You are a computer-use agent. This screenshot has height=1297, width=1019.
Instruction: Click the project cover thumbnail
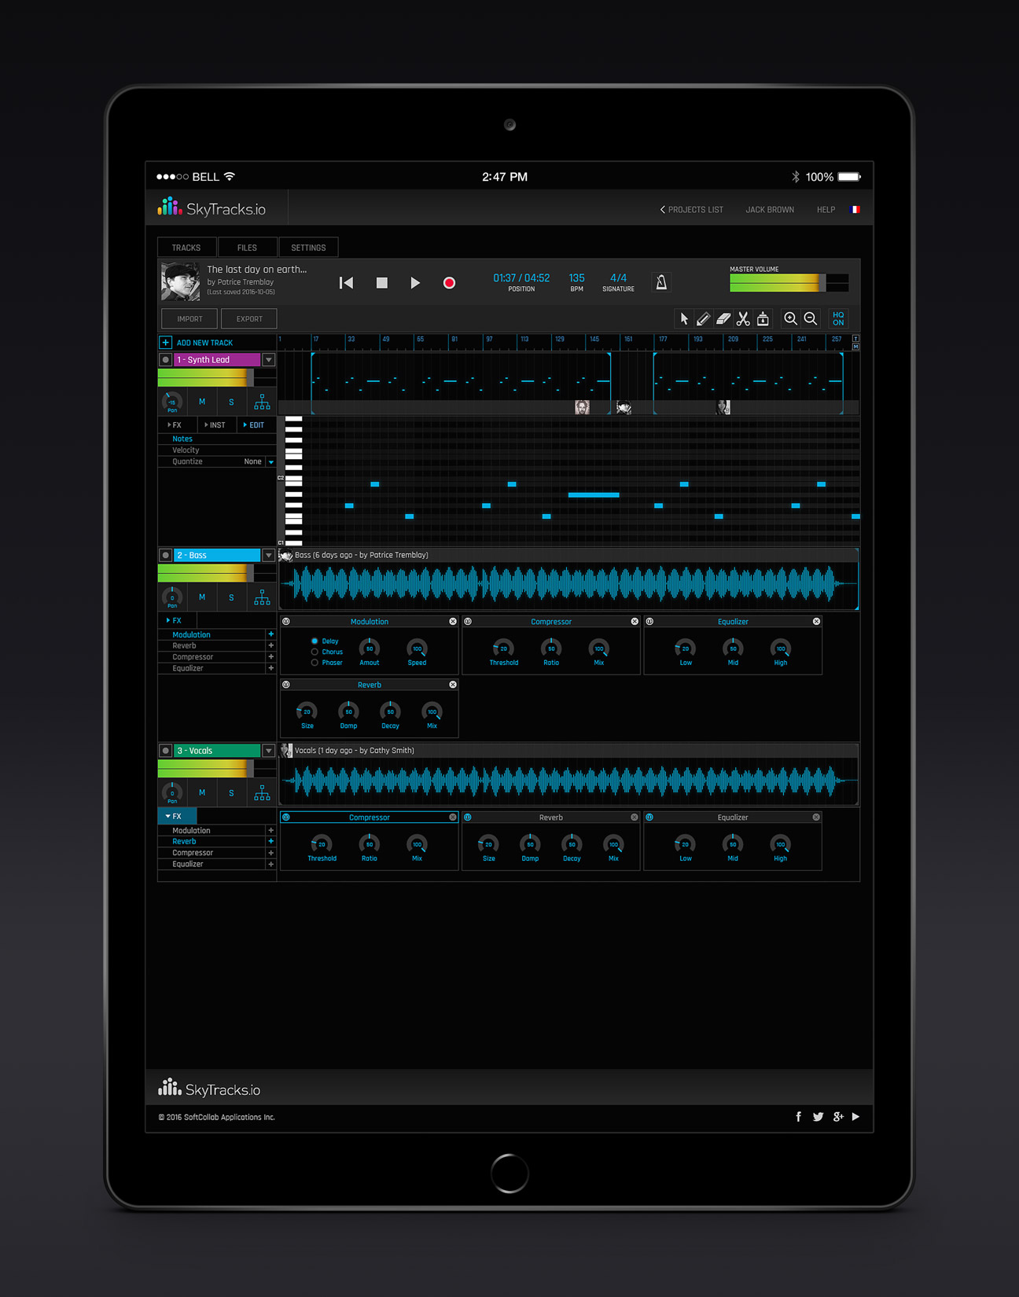(x=180, y=282)
